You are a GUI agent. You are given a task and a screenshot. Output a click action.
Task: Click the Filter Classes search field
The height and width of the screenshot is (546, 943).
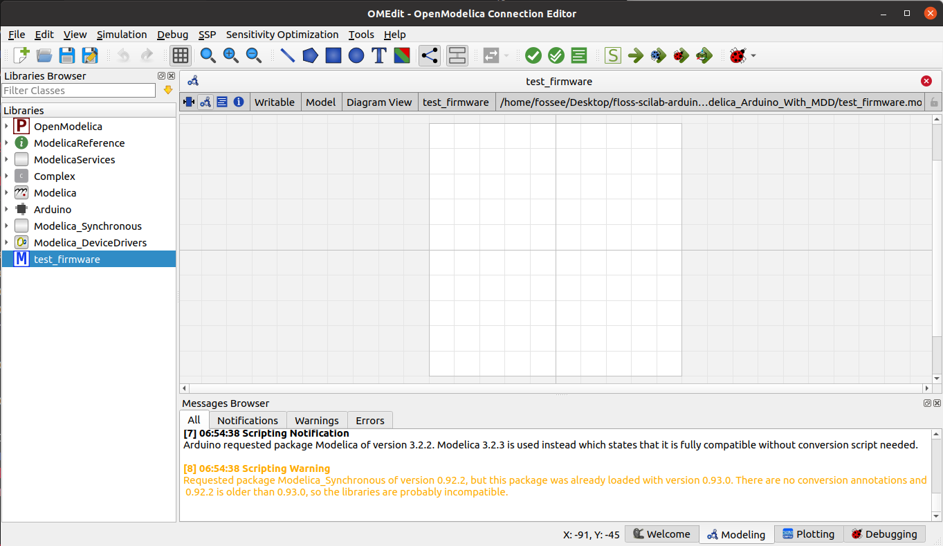click(79, 91)
